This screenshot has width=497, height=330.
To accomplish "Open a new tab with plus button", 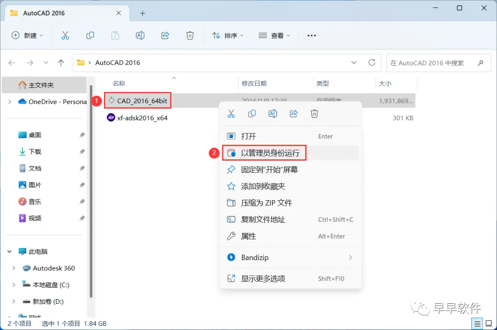I will pos(143,13).
